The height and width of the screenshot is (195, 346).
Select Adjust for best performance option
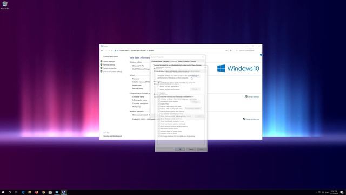pos(169,89)
